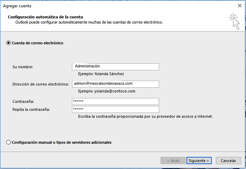
Task: Focus the Su nombre text field
Action: [116, 67]
